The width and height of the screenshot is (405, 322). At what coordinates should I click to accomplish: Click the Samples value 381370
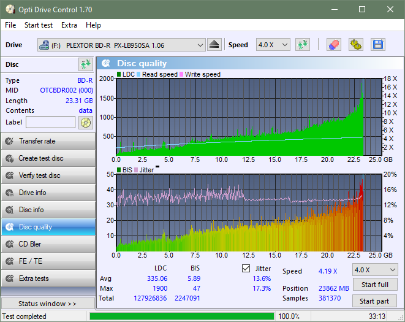click(x=330, y=298)
